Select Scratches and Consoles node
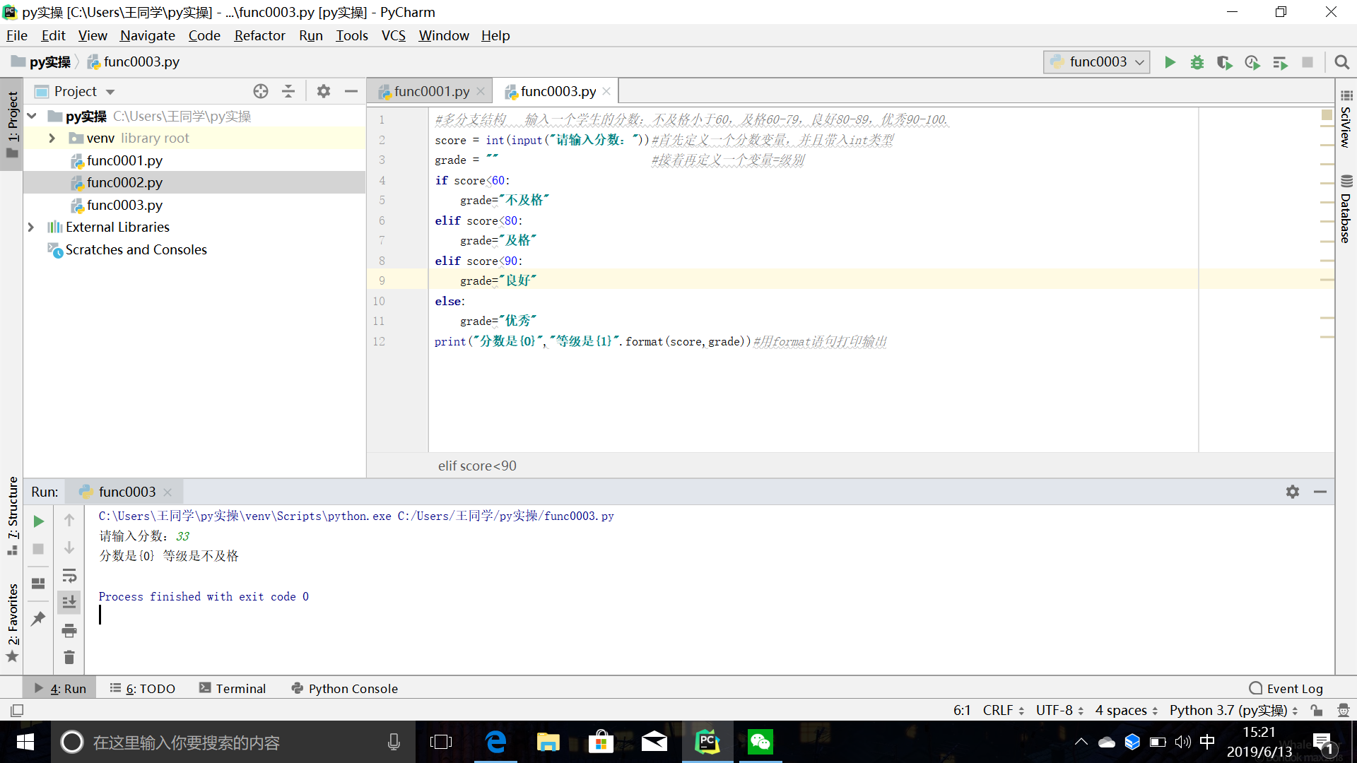This screenshot has height=763, width=1357. tap(136, 249)
